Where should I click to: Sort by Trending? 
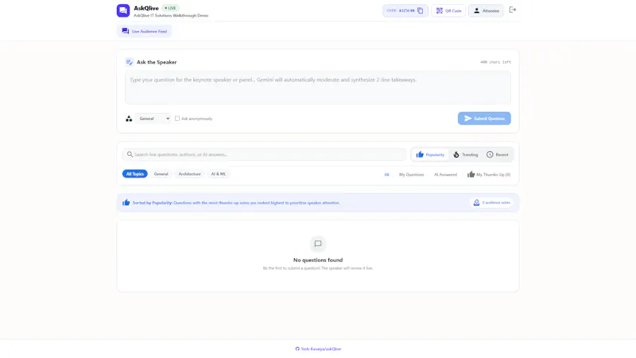(x=466, y=154)
